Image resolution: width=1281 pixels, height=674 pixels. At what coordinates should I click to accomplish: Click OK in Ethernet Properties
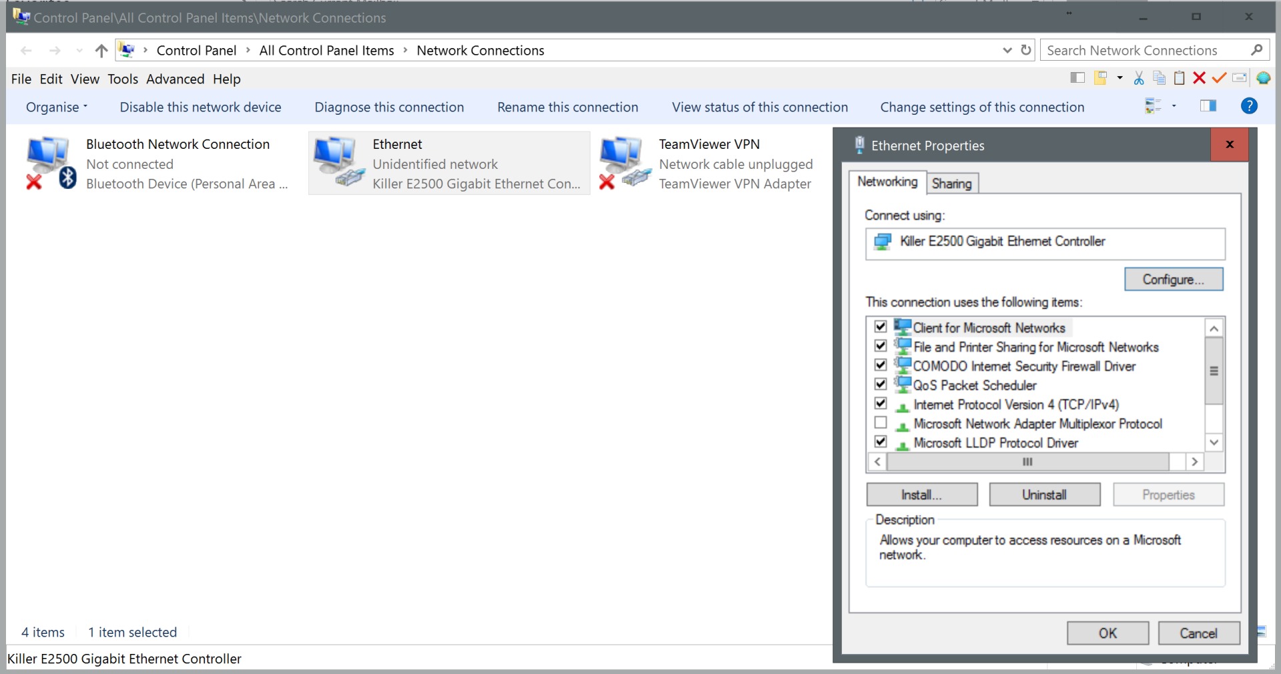[x=1108, y=633]
